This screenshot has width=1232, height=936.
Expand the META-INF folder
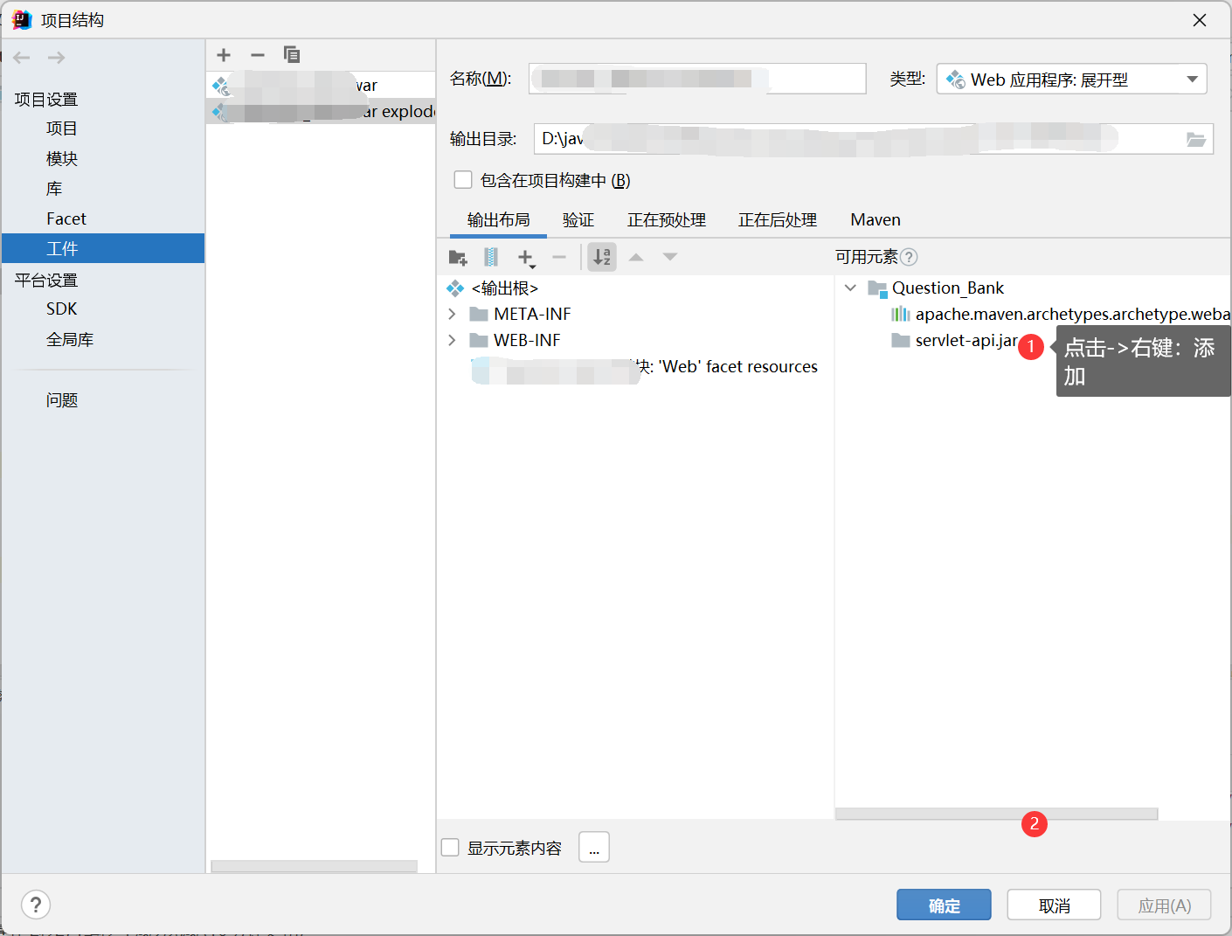[452, 314]
